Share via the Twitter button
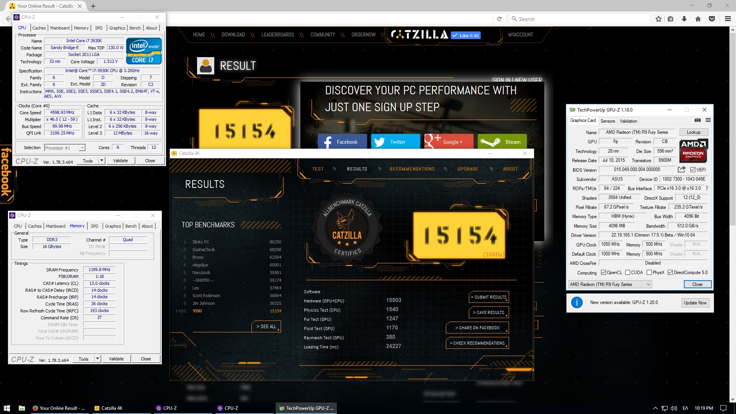736x414 pixels. coord(396,142)
